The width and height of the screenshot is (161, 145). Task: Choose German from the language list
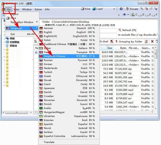pos(69,28)
